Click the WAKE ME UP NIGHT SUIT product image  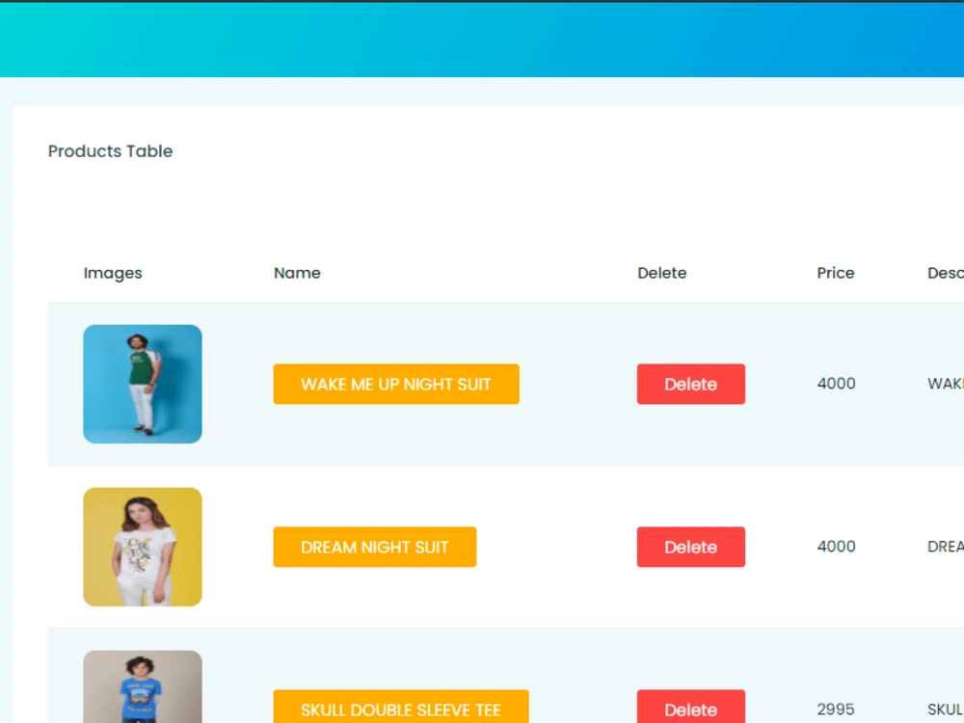[143, 385]
